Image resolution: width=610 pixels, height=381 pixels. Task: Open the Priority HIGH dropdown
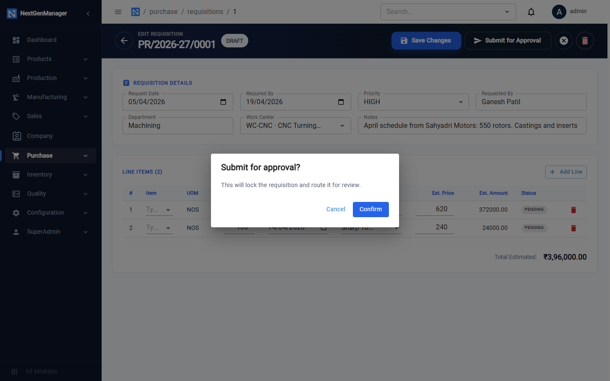(x=413, y=102)
